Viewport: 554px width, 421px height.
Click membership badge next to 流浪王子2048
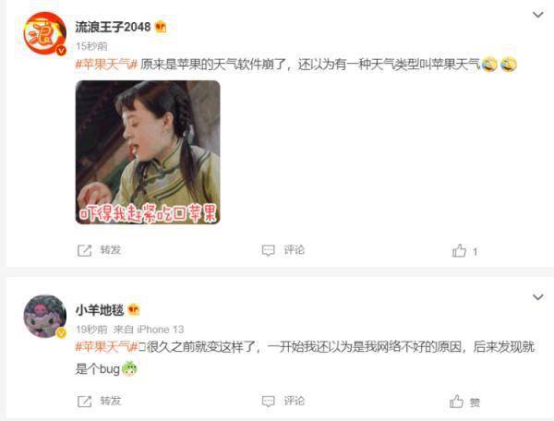[x=161, y=27]
